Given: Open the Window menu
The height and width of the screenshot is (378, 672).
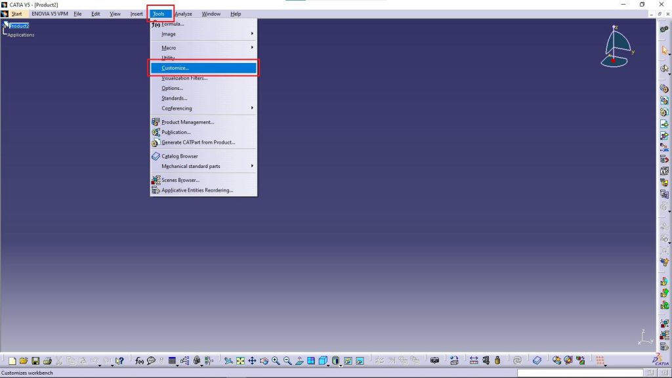Looking at the screenshot, I should click(211, 14).
